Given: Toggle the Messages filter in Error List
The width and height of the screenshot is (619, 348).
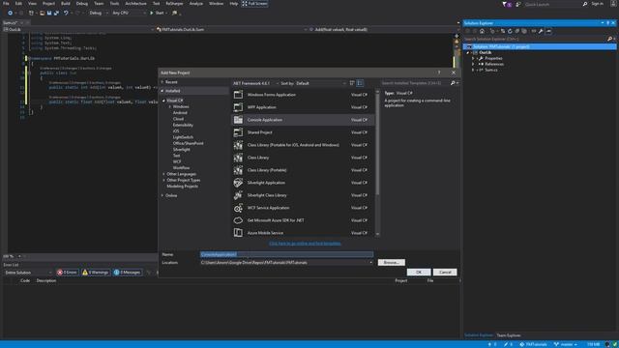Looking at the screenshot, I should coord(127,273).
